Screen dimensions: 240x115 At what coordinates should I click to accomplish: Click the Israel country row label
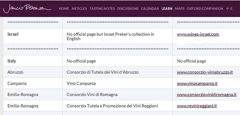pos(13,34)
